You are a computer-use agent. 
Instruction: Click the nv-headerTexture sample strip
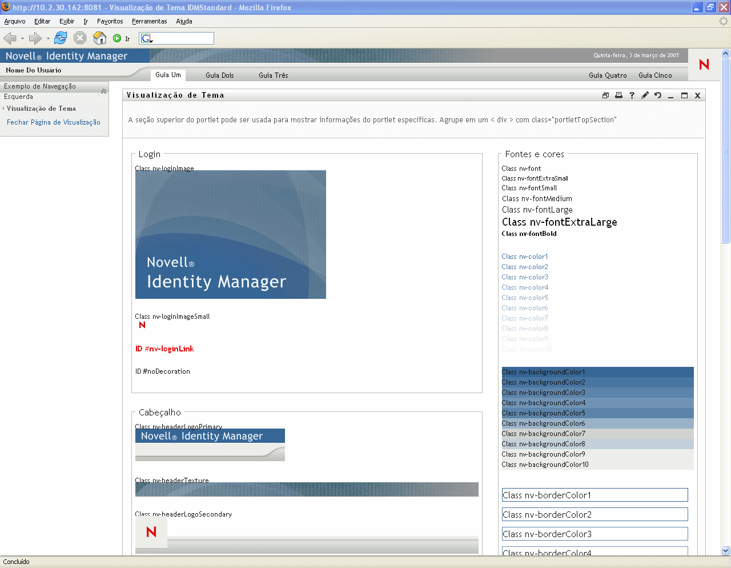point(307,490)
